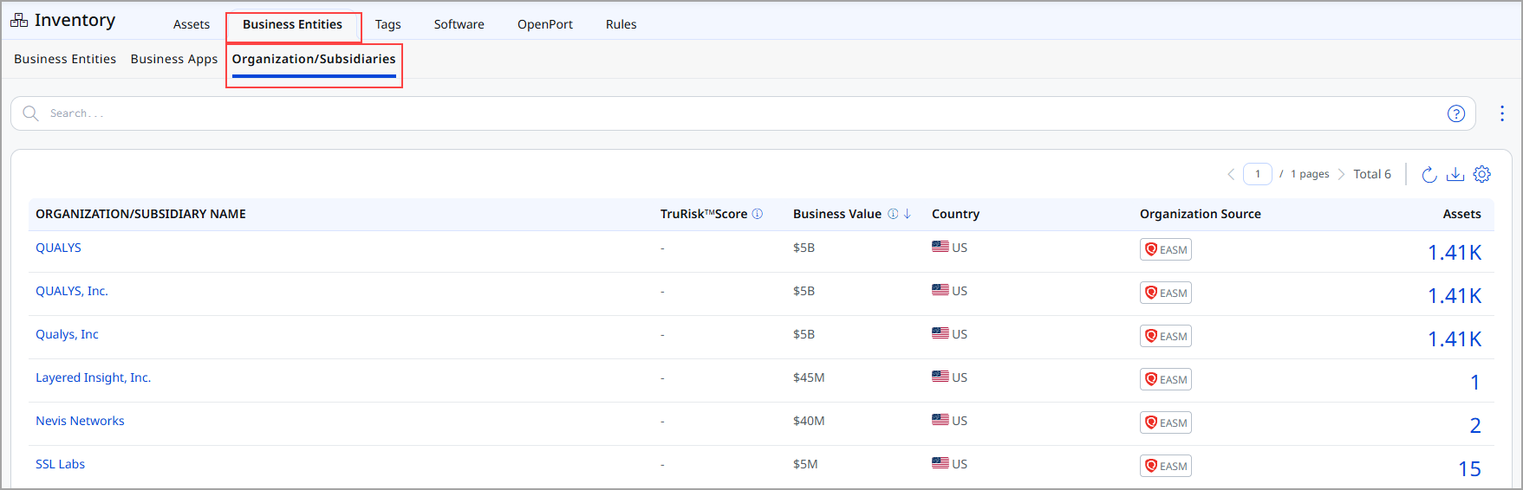This screenshot has height=490, width=1523.
Task: Open the QUALYS, Inc. link
Action: [x=72, y=291]
